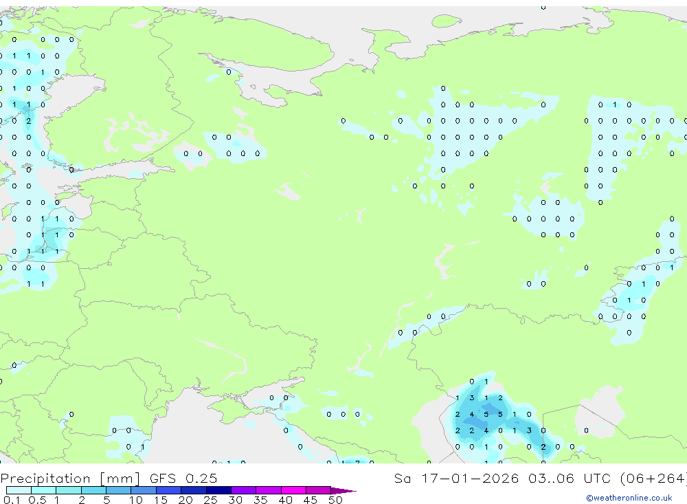This screenshot has width=687, height=504.
Task: Click the '45' legend scale label
Action: pos(311,500)
